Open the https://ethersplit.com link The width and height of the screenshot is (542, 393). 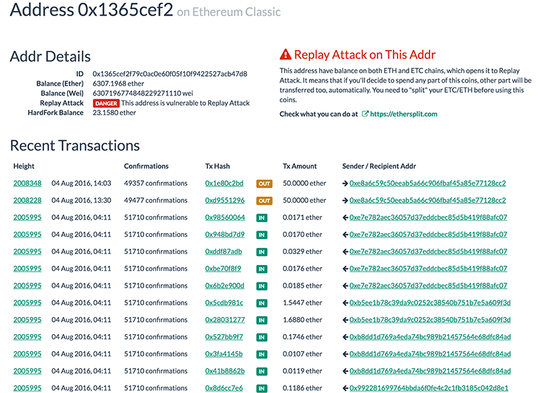(x=404, y=114)
